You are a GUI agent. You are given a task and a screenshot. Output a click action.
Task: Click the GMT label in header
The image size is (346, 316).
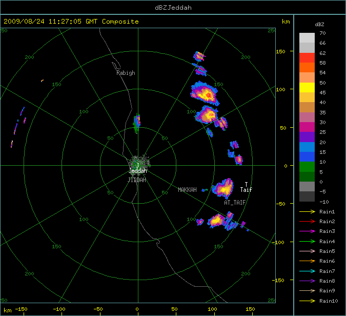[x=91, y=22]
